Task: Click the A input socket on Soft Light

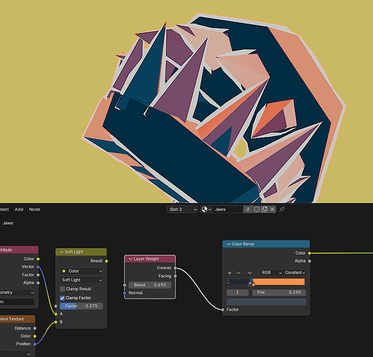Action: 56,314
